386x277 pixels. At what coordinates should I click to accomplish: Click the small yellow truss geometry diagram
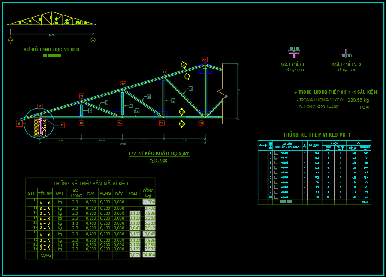pyautogui.click(x=51, y=20)
